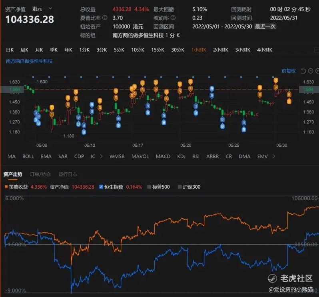Select the 3分K period
The height and width of the screenshot is (297, 319).
[x=102, y=50]
